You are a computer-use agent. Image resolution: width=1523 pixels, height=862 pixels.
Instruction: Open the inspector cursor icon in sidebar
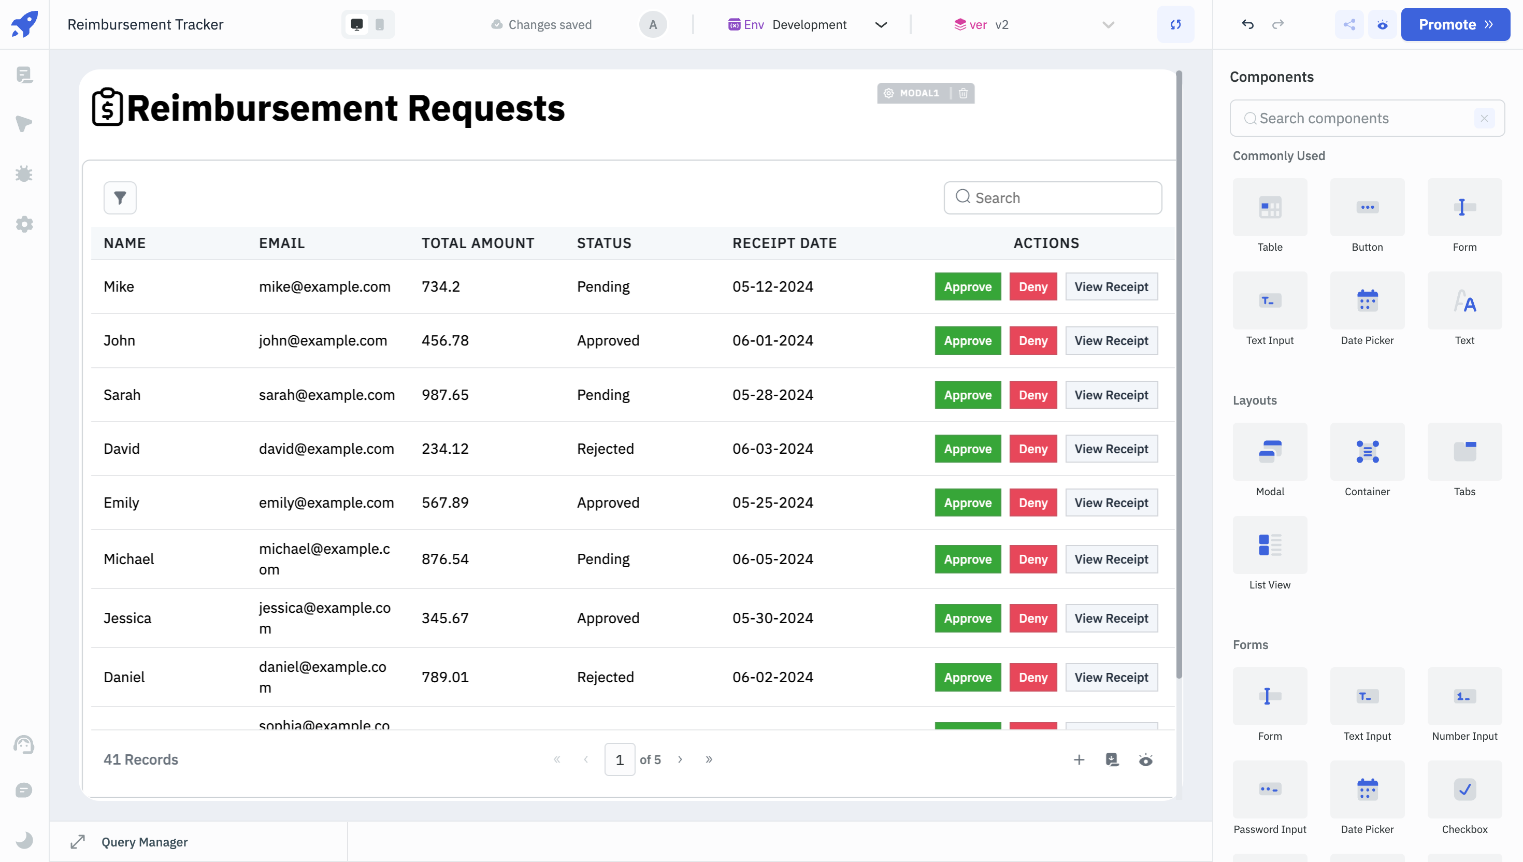[24, 124]
